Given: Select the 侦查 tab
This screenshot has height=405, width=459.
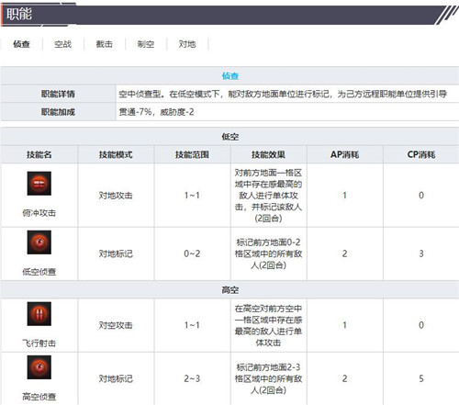Looking at the screenshot, I should pos(21,44).
